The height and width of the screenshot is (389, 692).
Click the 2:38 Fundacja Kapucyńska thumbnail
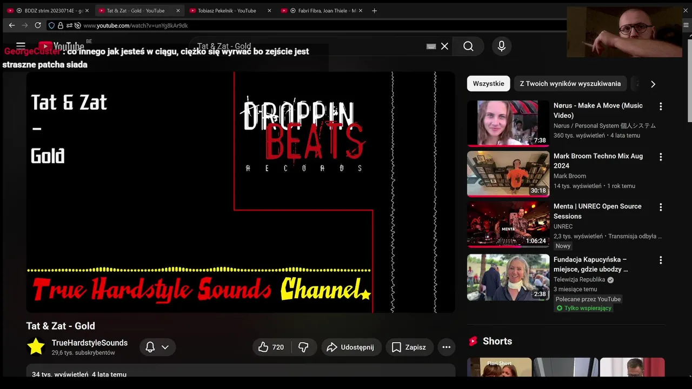coord(508,277)
